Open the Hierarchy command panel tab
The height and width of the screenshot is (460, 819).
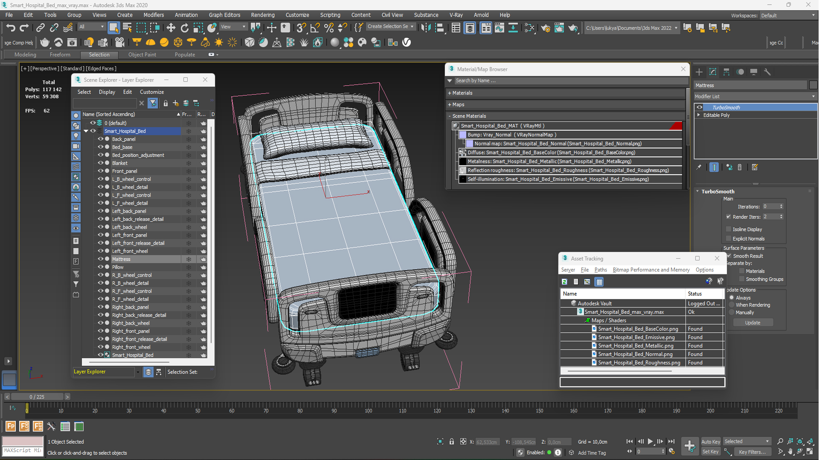click(x=726, y=72)
